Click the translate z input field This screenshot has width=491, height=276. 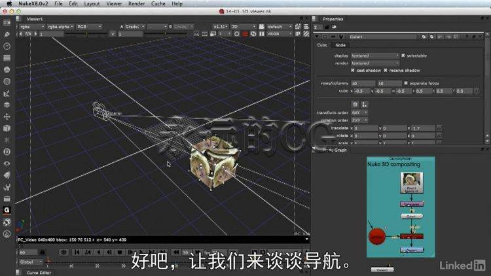click(x=423, y=128)
